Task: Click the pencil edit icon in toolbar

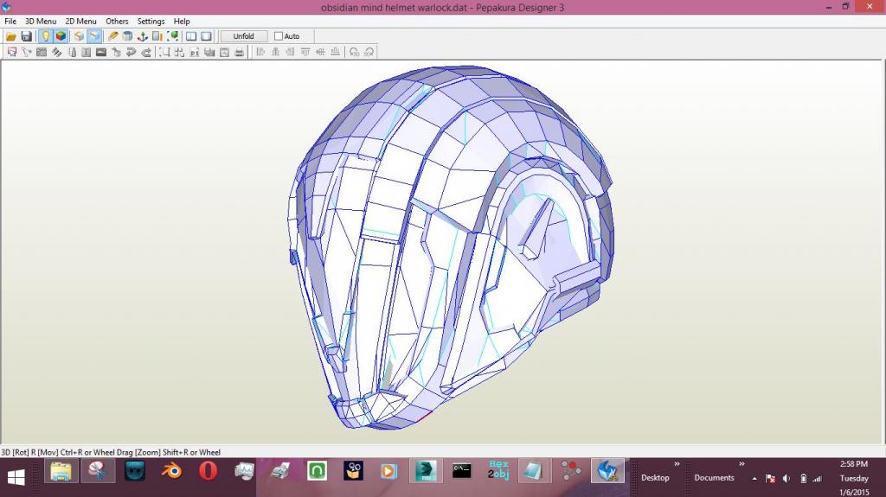Action: [113, 36]
